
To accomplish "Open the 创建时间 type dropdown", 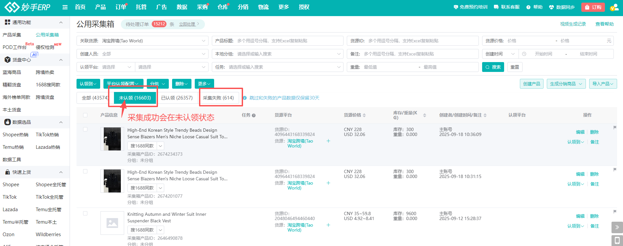I will [500, 54].
